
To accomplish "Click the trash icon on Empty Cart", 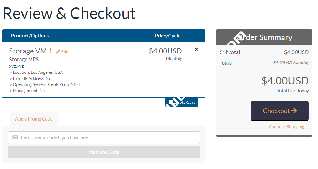I will [x=170, y=102].
